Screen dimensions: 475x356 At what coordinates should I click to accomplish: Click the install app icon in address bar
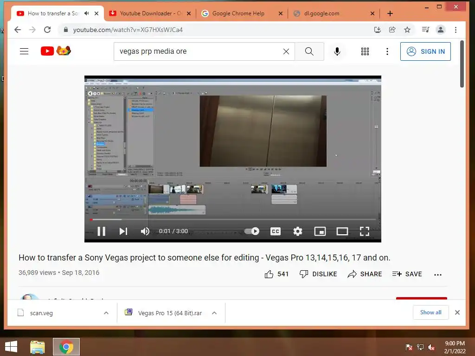click(378, 30)
